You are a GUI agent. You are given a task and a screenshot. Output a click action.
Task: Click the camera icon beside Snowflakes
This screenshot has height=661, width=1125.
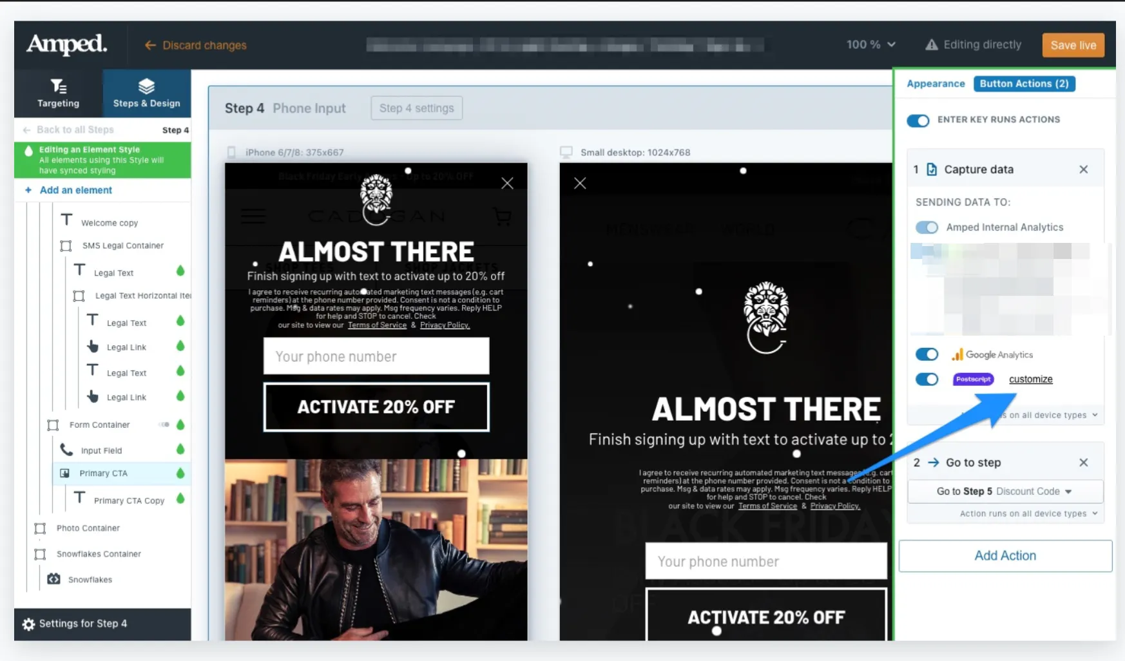pyautogui.click(x=54, y=579)
